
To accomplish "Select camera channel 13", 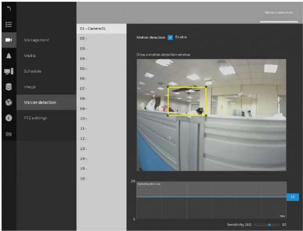I will [x=101, y=149].
